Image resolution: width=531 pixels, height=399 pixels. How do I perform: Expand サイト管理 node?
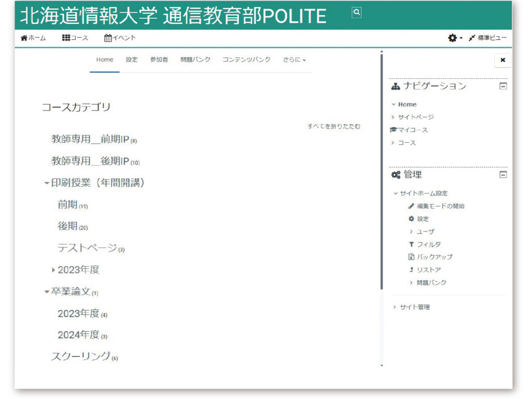point(395,307)
